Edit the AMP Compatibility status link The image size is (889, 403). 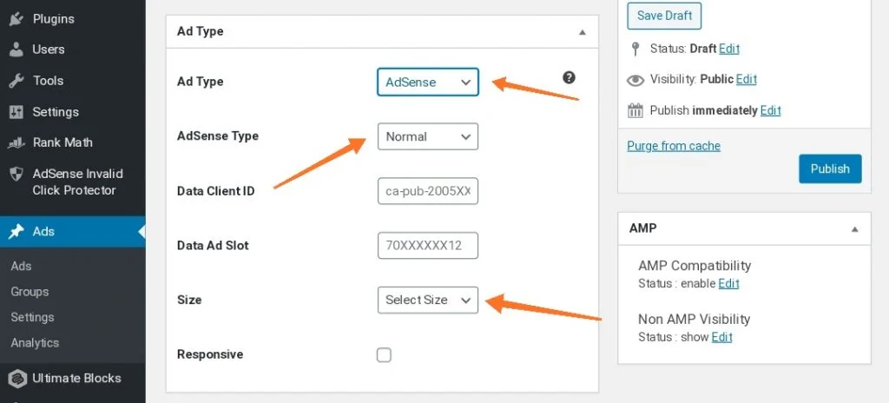728,283
